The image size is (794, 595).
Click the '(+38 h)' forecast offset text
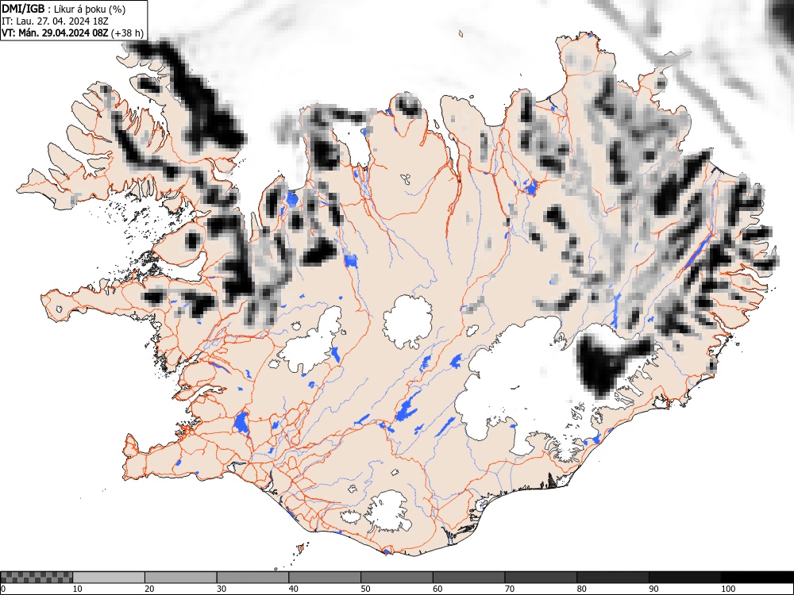click(x=127, y=33)
